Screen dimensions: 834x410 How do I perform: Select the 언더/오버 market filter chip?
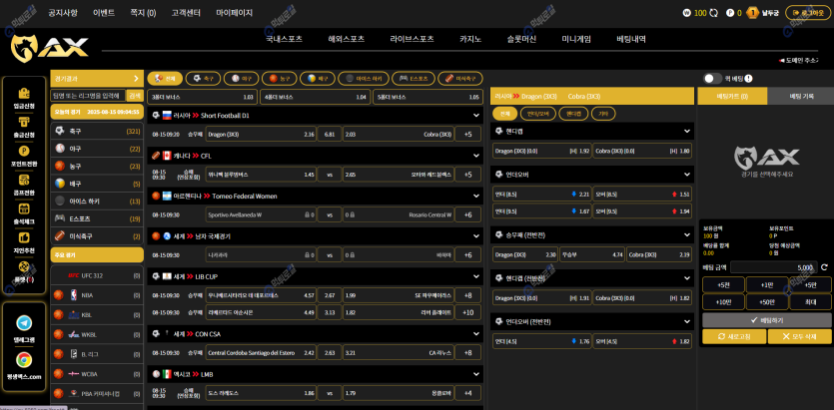(x=538, y=114)
